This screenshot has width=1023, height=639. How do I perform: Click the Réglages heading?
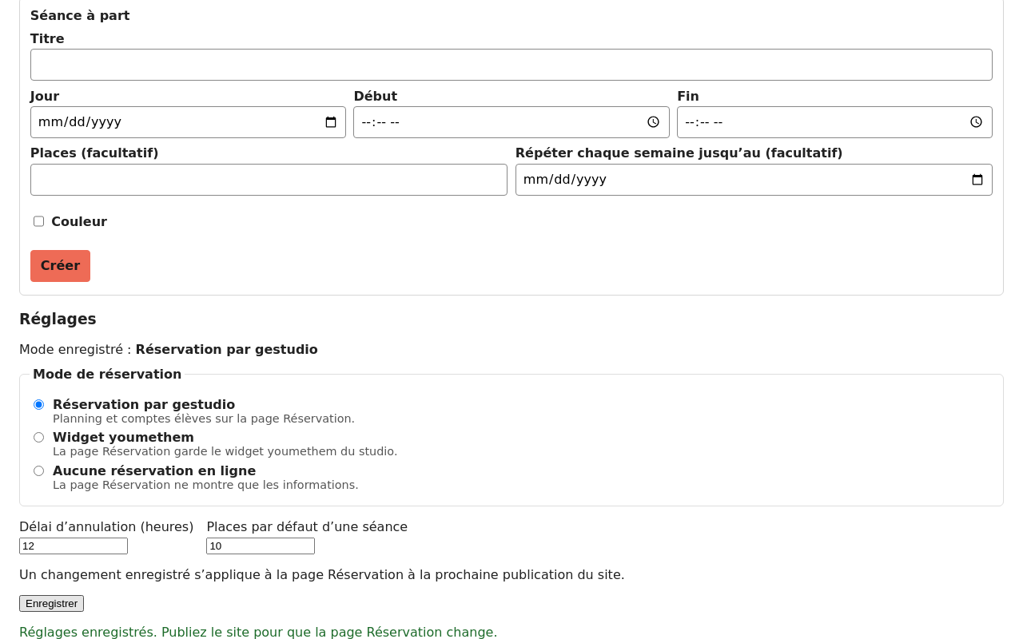tap(58, 319)
